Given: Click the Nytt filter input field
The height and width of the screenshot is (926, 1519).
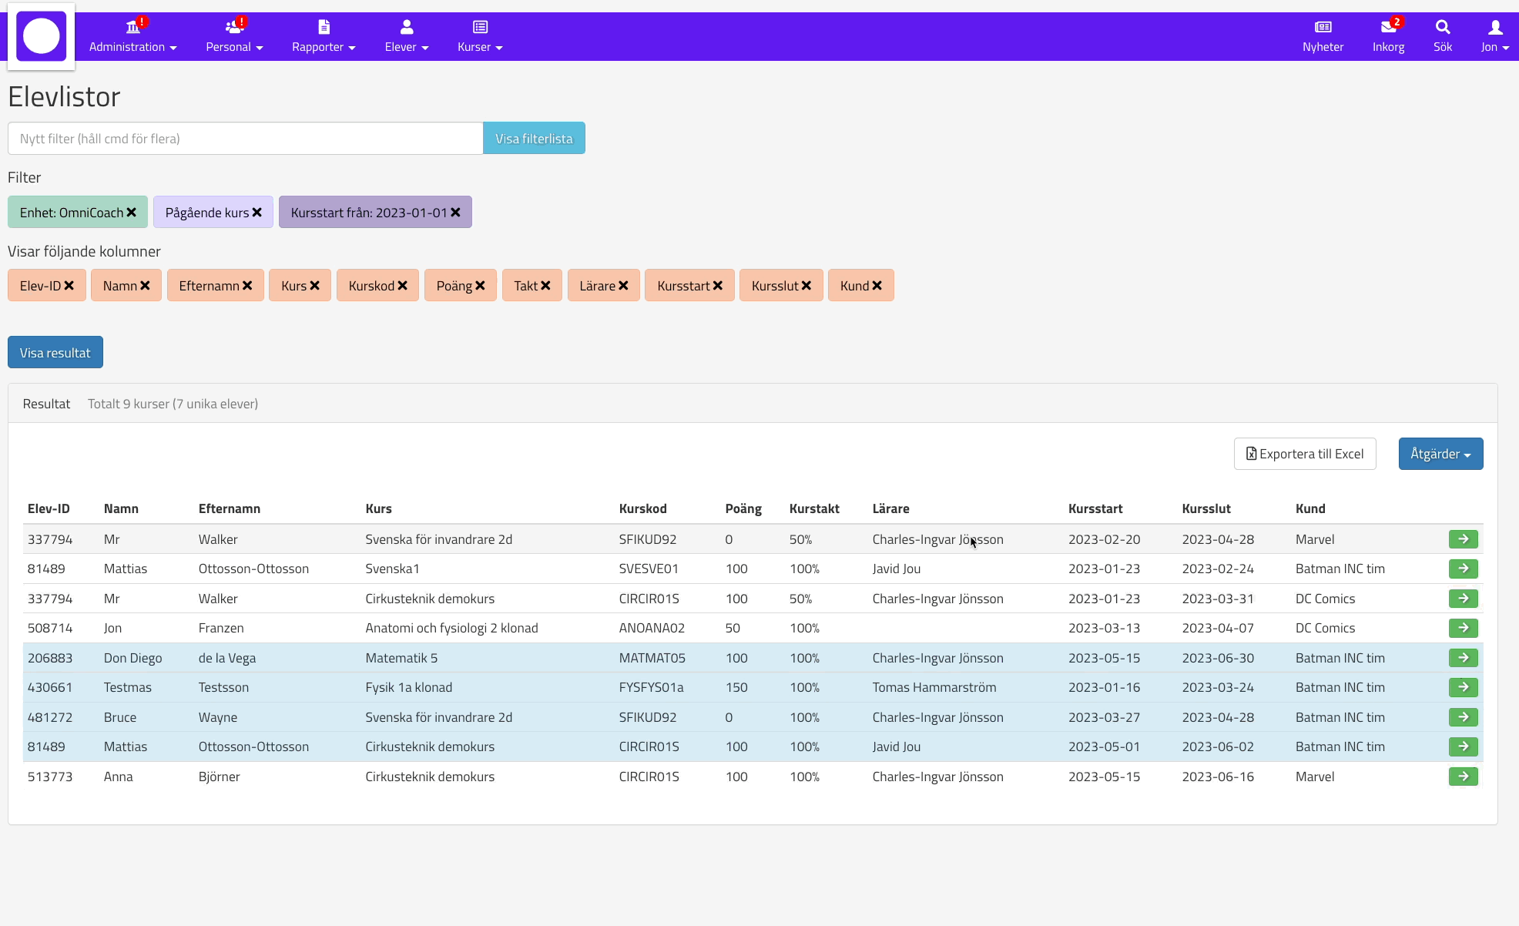Looking at the screenshot, I should pos(245,139).
